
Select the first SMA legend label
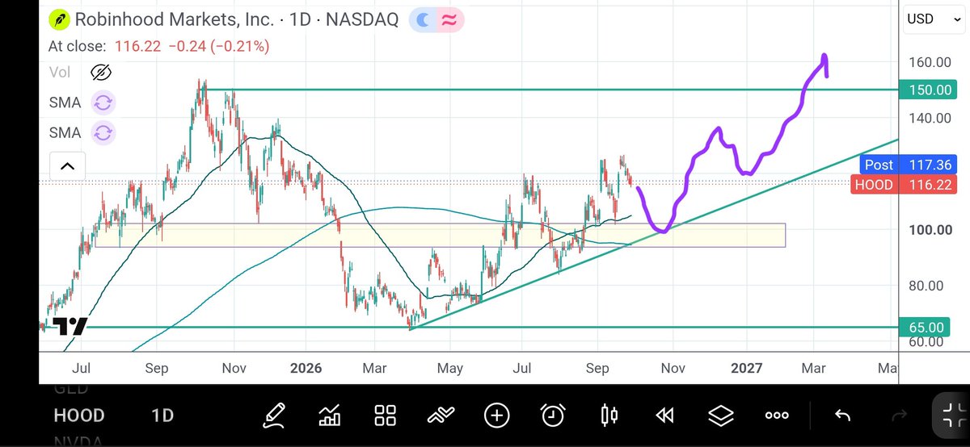tap(65, 102)
